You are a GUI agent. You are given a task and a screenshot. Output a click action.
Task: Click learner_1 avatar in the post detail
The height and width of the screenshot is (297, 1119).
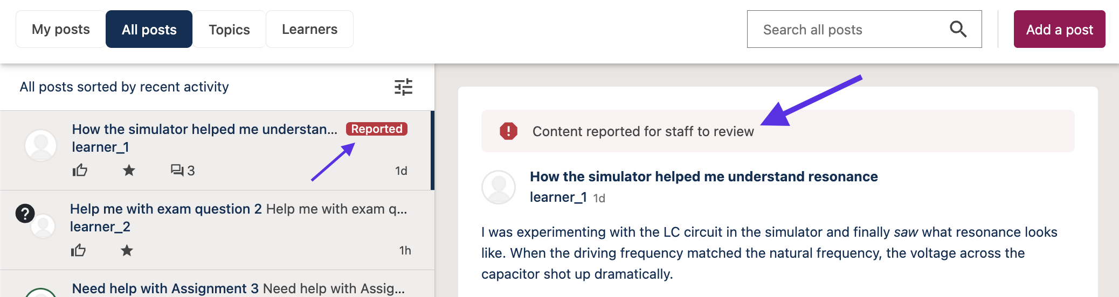pos(498,187)
